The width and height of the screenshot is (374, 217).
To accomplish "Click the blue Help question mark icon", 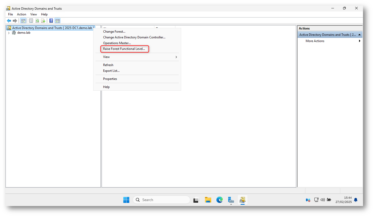I will point(51,21).
